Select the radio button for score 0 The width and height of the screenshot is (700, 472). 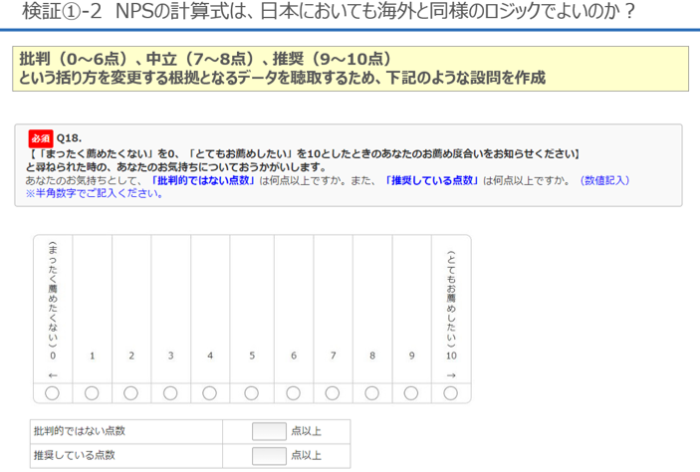tap(52, 393)
